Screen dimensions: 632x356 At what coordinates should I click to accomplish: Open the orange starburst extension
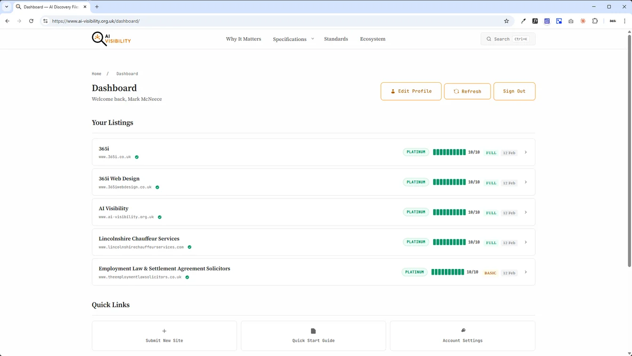click(x=583, y=21)
